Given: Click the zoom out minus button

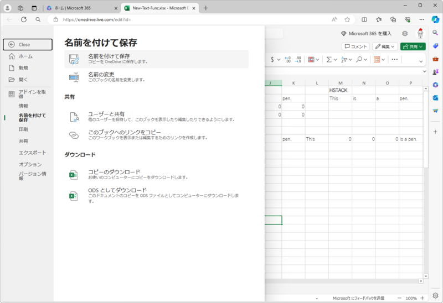Looking at the screenshot, I should [x=399, y=298].
